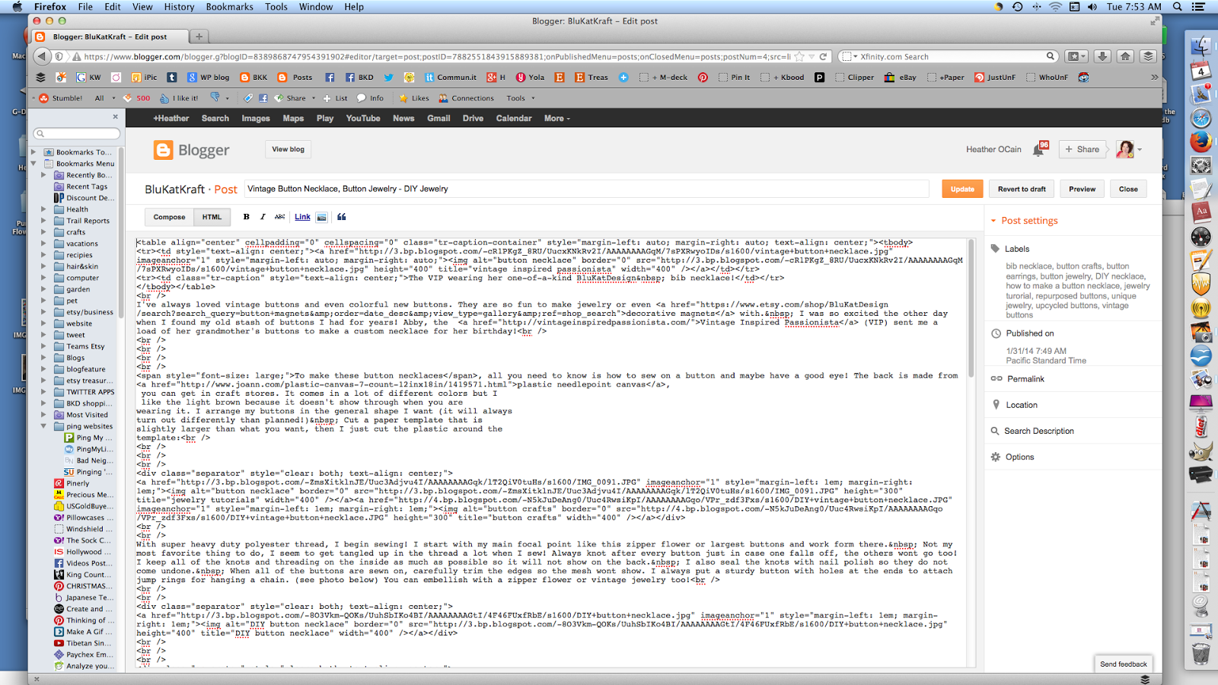
Task: Close the bookmarks sidebar
Action: [116, 116]
